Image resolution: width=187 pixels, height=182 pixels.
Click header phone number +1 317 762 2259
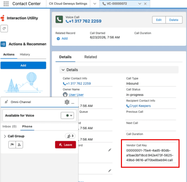click(x=83, y=21)
